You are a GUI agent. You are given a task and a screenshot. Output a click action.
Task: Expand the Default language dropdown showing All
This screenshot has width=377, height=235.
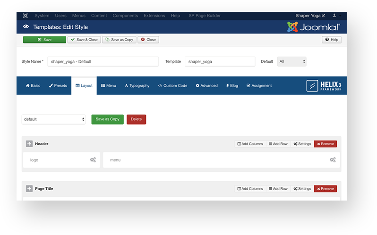click(x=291, y=61)
